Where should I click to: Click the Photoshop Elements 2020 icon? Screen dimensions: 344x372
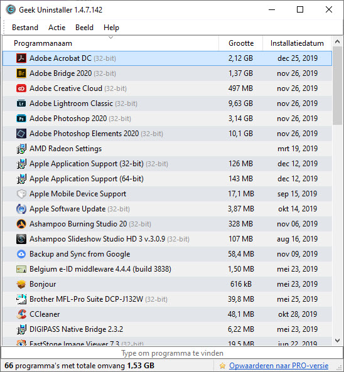[x=21, y=134]
